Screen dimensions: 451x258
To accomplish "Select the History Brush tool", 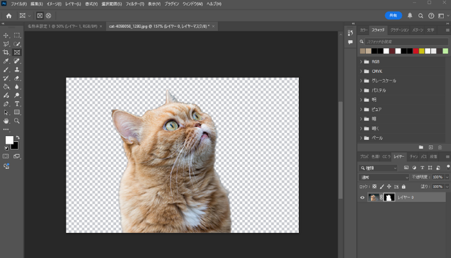I will point(6,78).
